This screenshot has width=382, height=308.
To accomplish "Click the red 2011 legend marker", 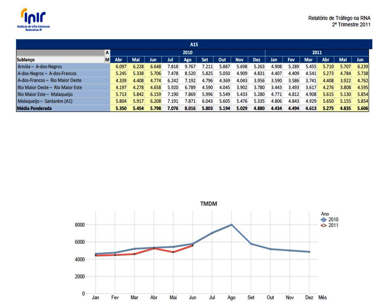I will (323, 225).
